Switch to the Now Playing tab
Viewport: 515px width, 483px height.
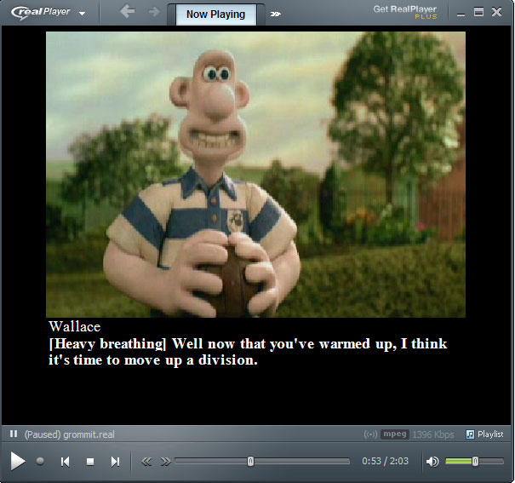(x=215, y=14)
